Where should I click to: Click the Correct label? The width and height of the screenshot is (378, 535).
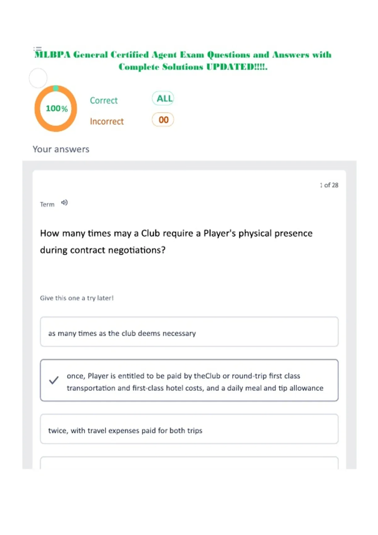[104, 100]
